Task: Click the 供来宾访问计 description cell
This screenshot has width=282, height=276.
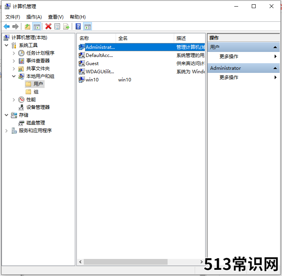Action: (190, 64)
